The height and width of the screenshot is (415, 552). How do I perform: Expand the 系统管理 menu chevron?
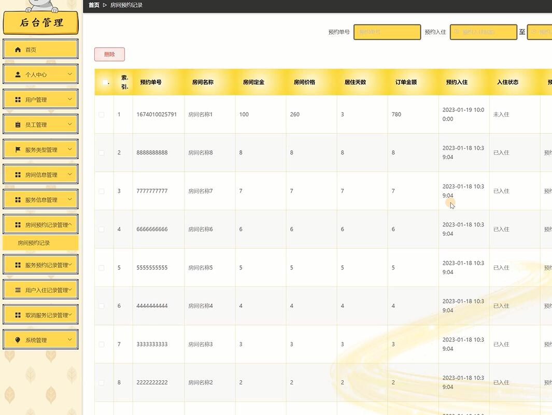[x=69, y=339]
